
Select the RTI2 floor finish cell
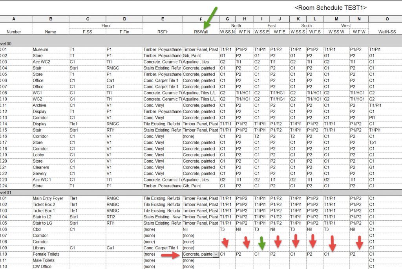112,217
